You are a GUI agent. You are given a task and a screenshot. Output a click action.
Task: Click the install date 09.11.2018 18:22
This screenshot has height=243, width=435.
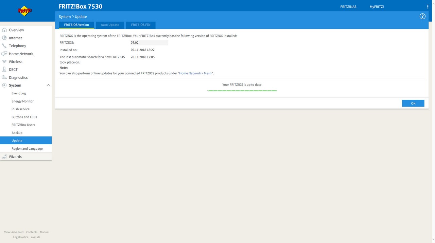point(143,50)
